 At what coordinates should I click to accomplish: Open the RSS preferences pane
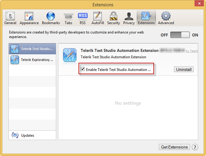point(82,18)
